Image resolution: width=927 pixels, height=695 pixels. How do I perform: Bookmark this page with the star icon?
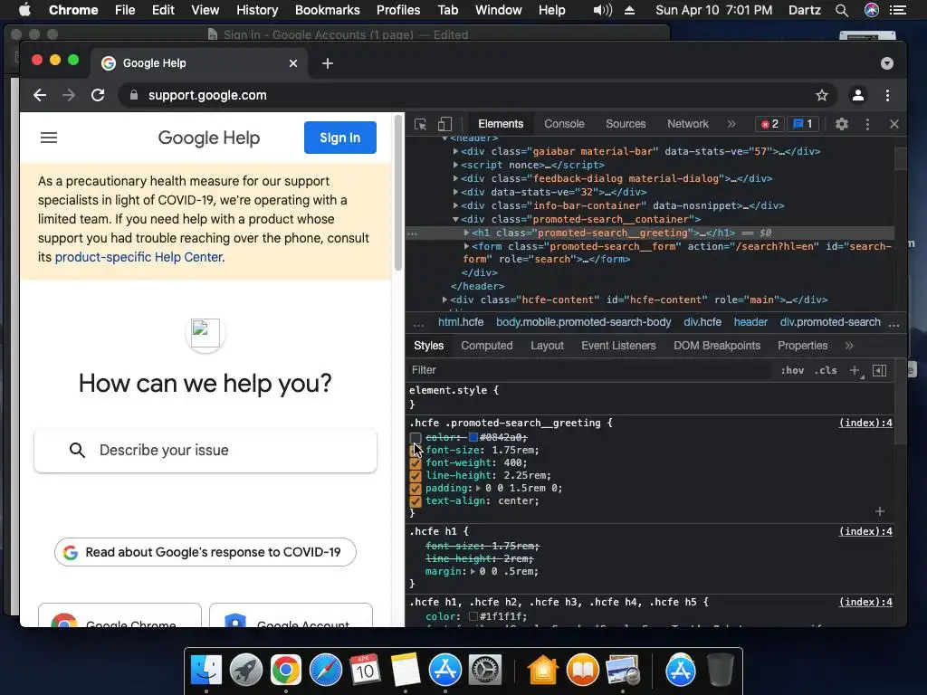[821, 95]
